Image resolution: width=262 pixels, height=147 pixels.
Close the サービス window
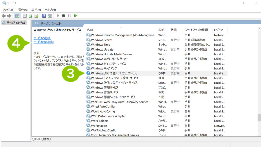coord(256,3)
